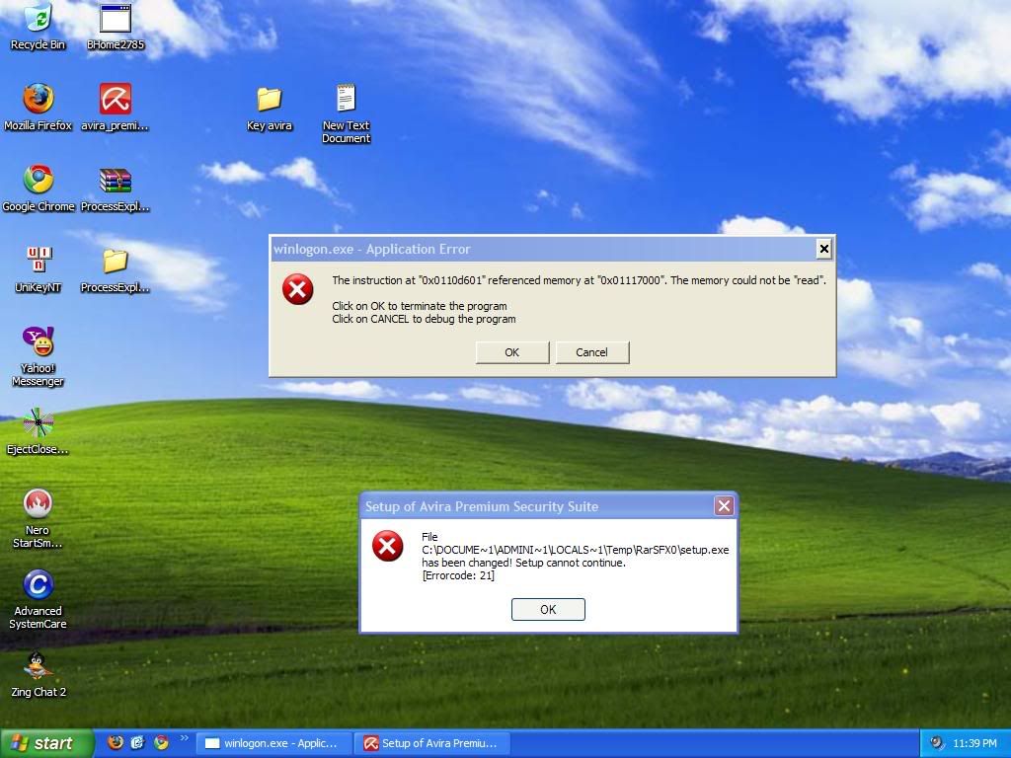Click the setup.exe file path text
The height and width of the screenshot is (758, 1011).
coord(576,550)
